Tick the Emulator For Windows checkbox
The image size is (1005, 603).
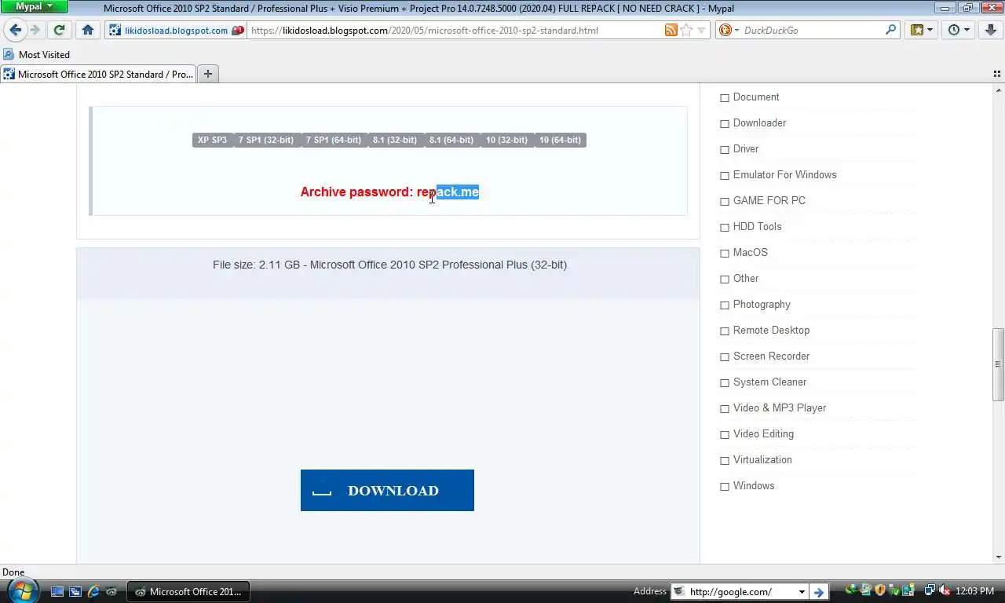coord(725,176)
